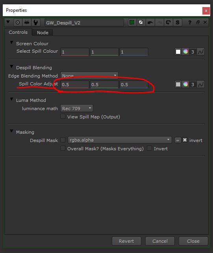Click the equals expression button beside rgba.alpha
213x253 pixels.
click(178, 140)
